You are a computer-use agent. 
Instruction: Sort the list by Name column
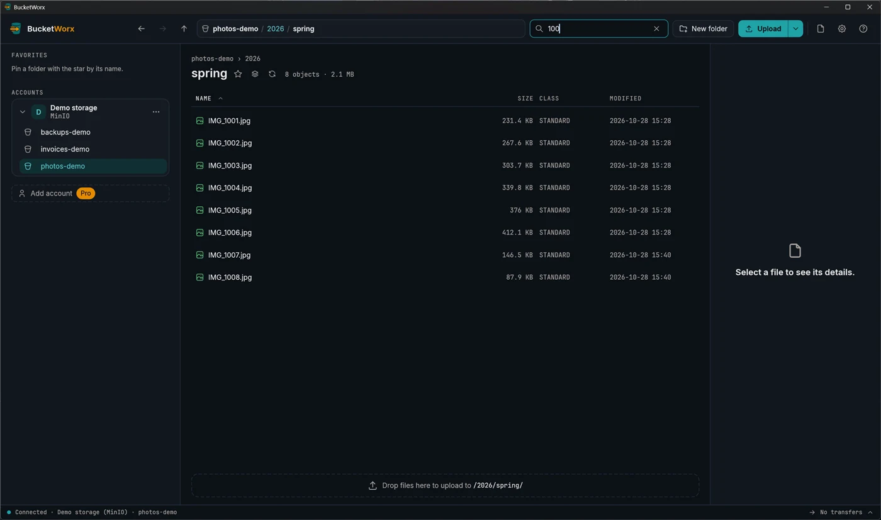[203, 99]
